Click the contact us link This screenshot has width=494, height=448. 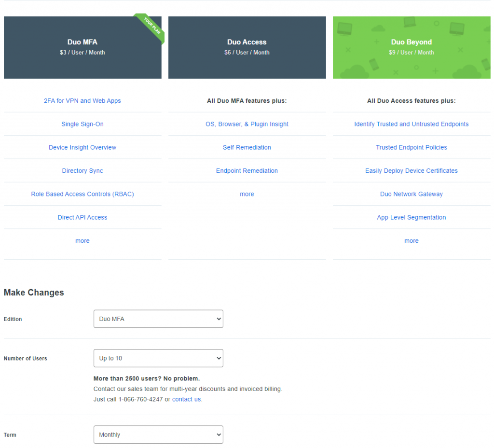click(x=187, y=399)
